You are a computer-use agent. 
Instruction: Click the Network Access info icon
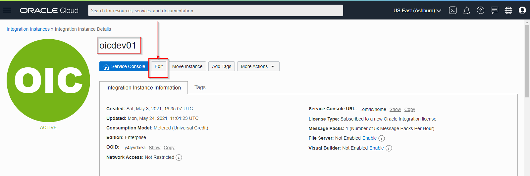pyautogui.click(x=179, y=158)
